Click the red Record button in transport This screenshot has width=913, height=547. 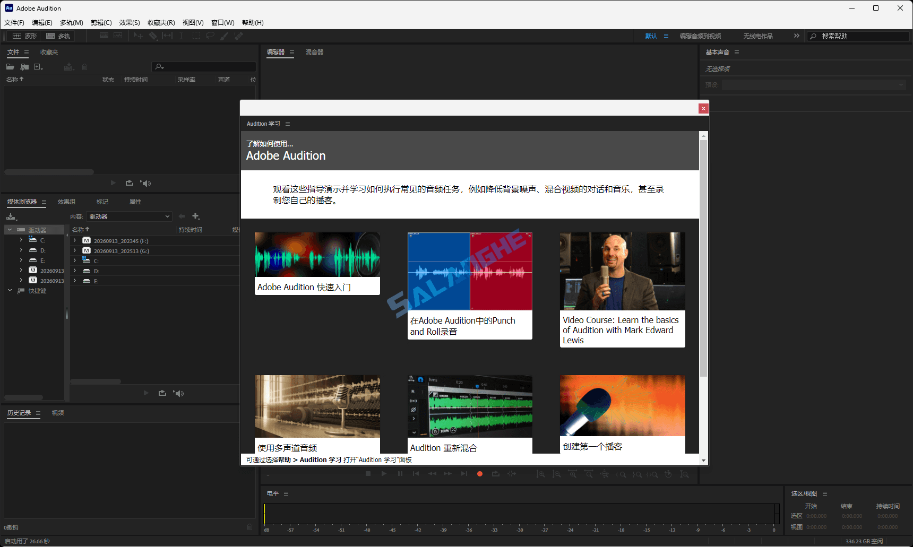tap(480, 474)
